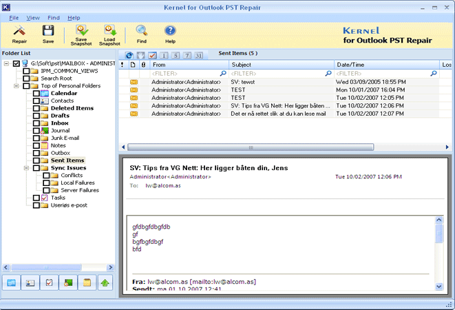Click the importance column header icon
This screenshot has width=455, height=310.
coord(122,65)
